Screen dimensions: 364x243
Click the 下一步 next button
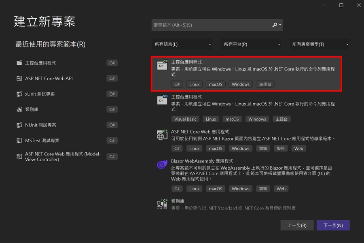coord(333,226)
